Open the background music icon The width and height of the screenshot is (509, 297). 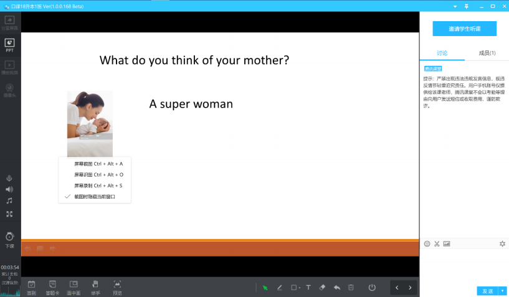click(x=9, y=201)
